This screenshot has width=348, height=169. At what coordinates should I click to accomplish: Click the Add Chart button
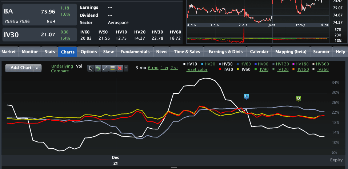click(21, 68)
